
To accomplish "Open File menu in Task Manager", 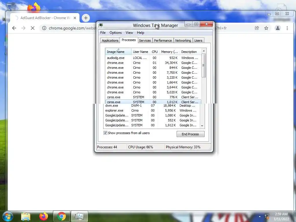I will [103, 33].
